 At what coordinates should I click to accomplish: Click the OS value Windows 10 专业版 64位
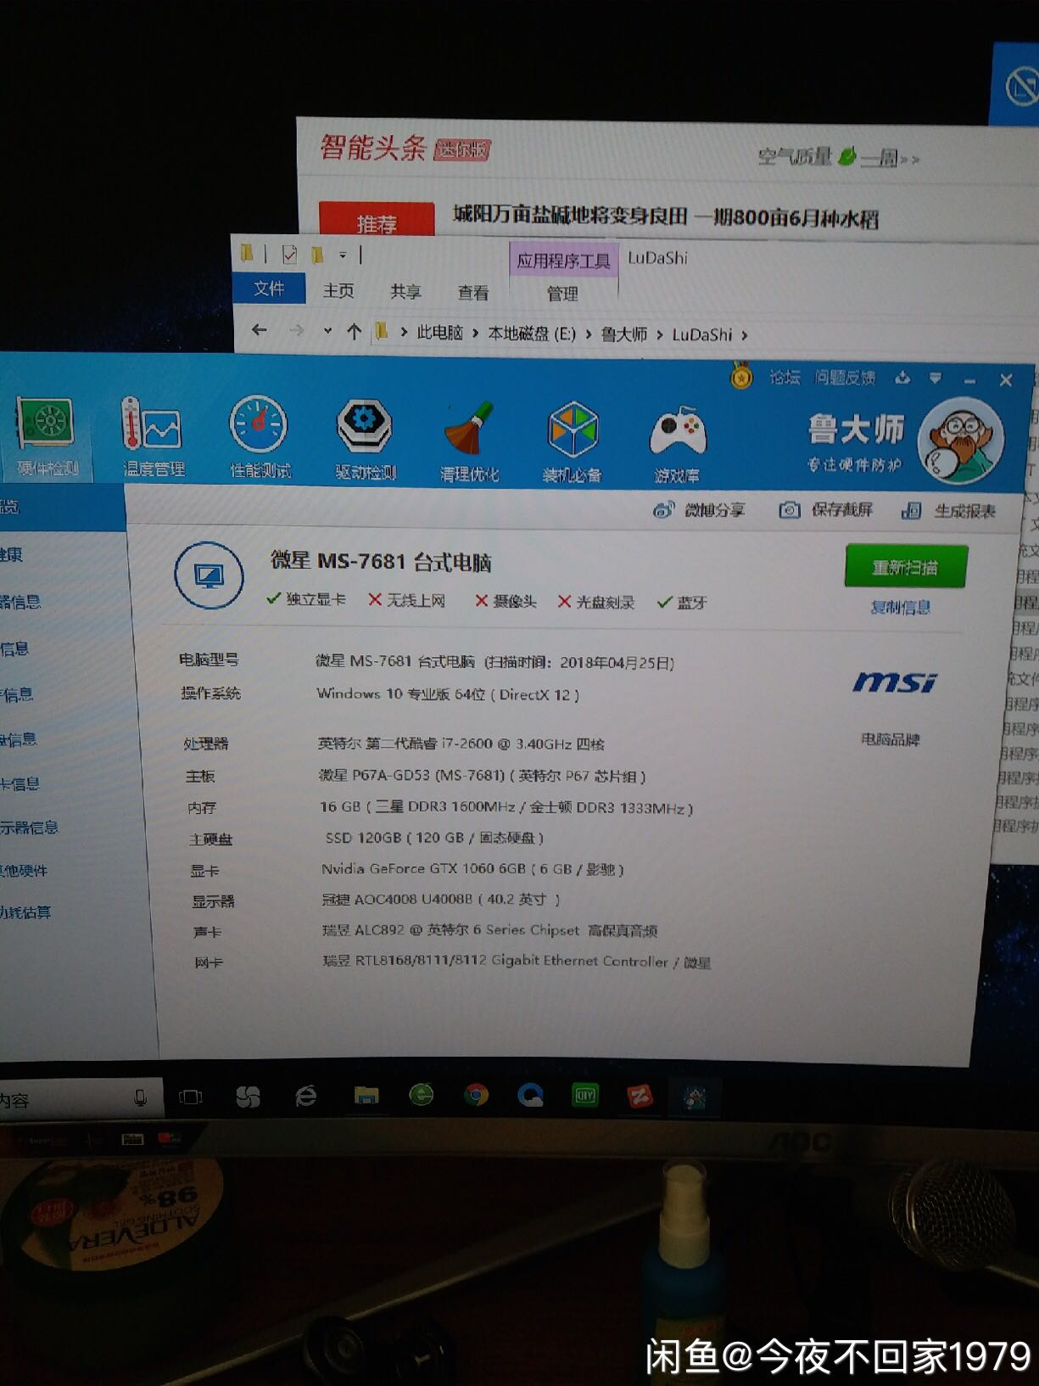click(x=448, y=694)
